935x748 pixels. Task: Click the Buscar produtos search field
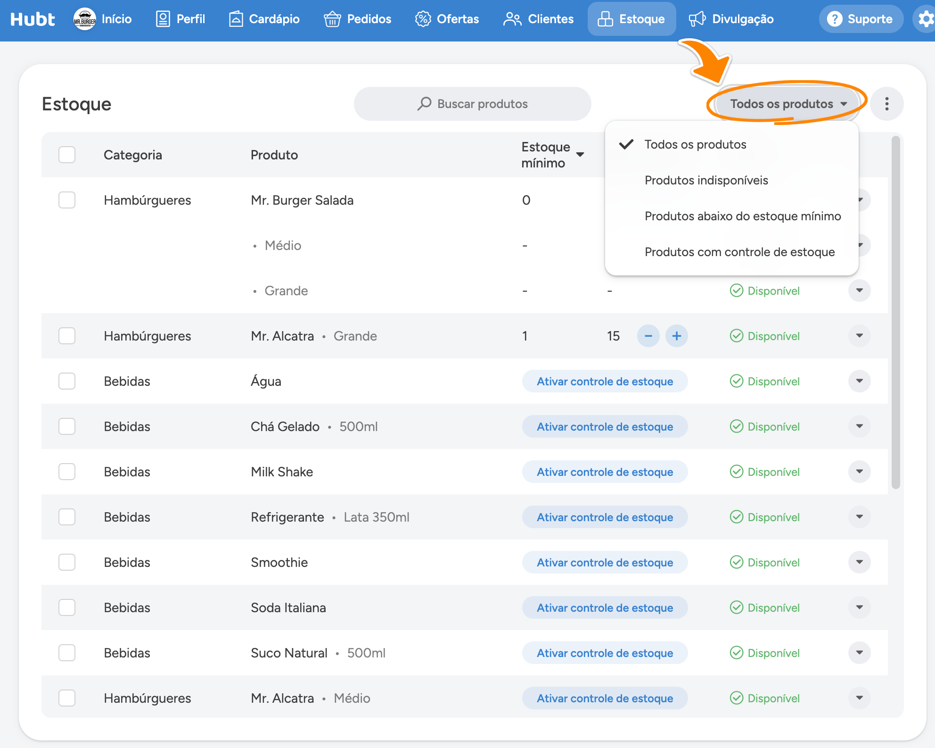[x=472, y=104]
